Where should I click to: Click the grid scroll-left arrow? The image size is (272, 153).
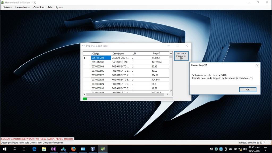(85, 94)
